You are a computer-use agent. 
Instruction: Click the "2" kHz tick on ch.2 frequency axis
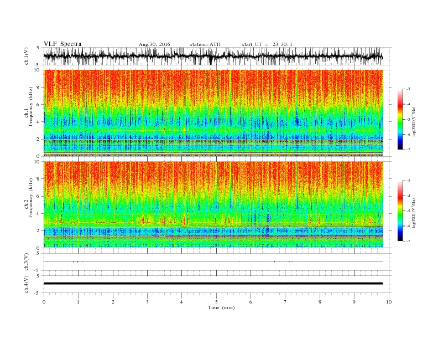click(39, 231)
